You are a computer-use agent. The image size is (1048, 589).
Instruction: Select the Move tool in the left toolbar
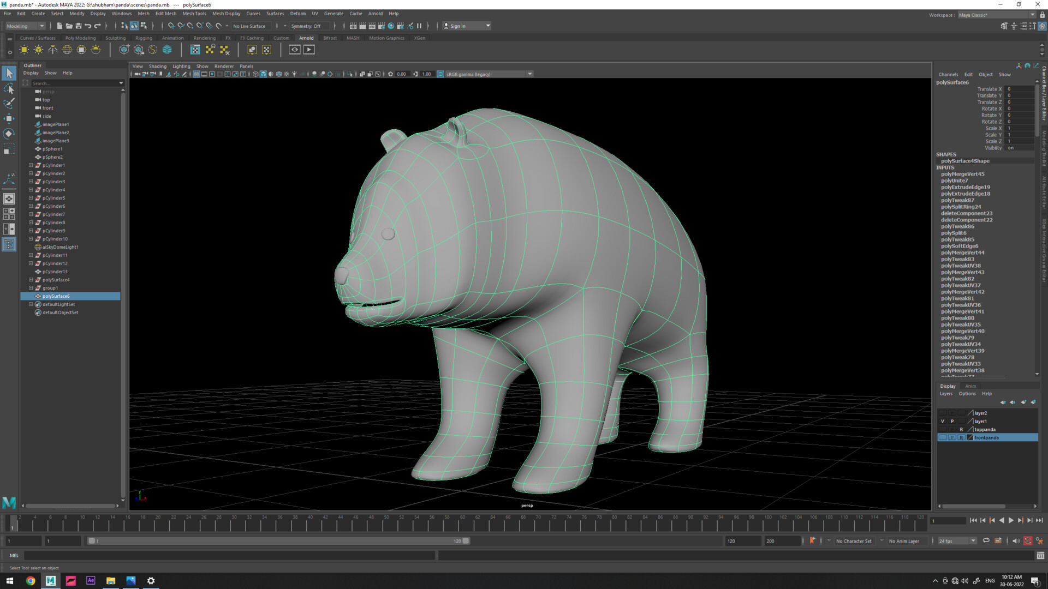click(x=9, y=118)
